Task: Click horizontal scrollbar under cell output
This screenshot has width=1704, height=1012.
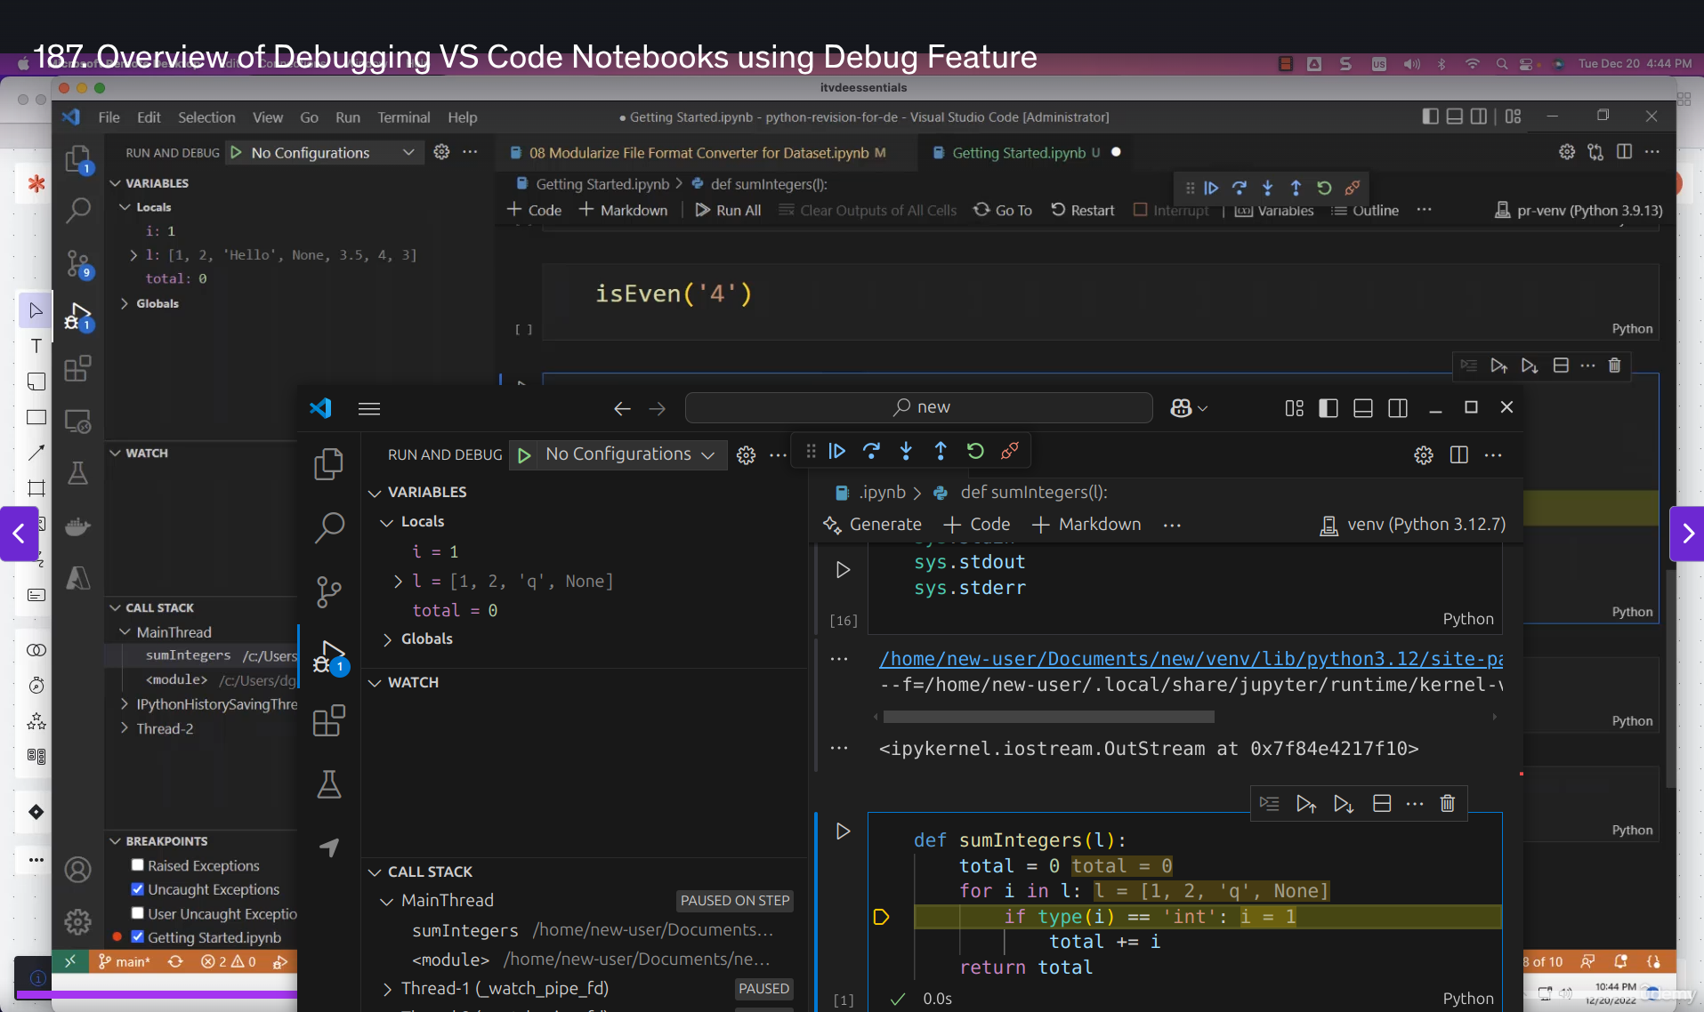Action: tap(1048, 717)
